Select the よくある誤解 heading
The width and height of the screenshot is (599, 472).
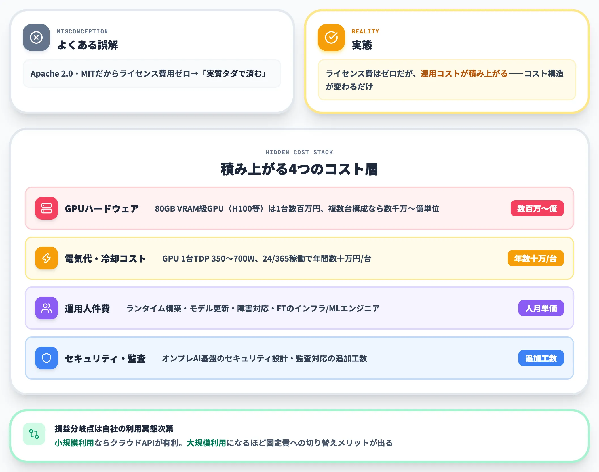[87, 45]
